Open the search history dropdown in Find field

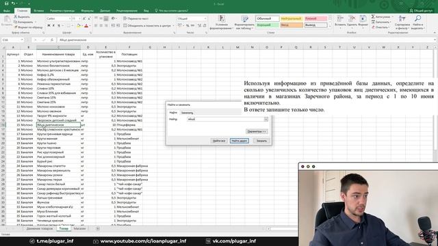(266, 120)
